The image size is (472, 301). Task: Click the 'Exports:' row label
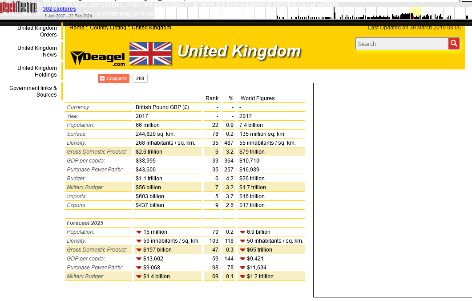[77, 205]
